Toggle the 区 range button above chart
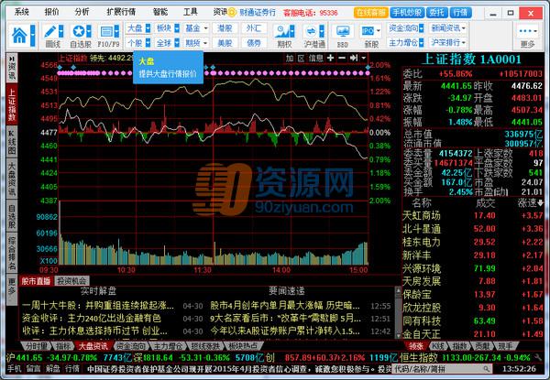Image resolution: width=550 pixels, height=380 pixels. 301,58
